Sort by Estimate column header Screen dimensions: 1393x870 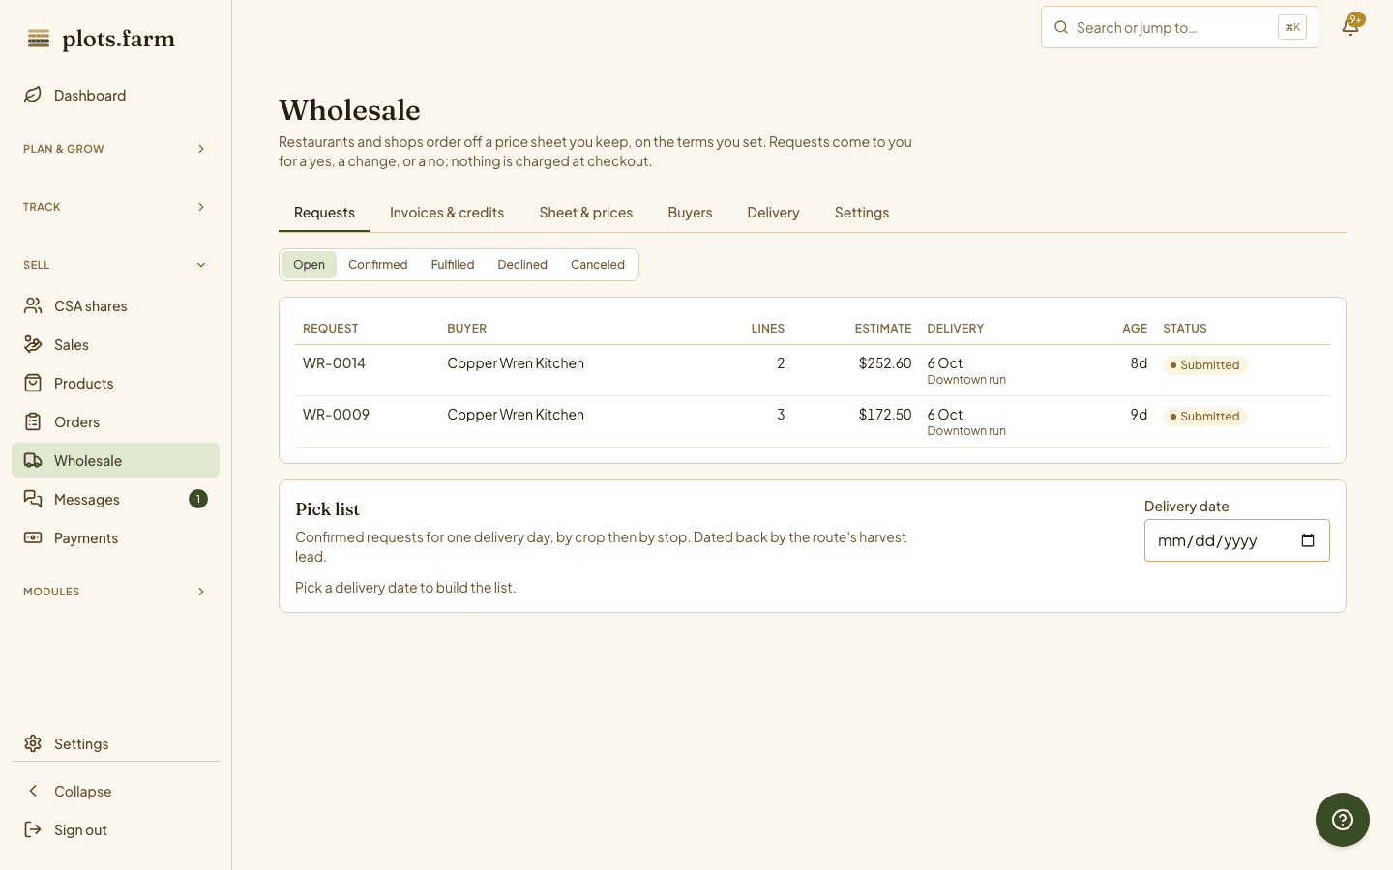click(883, 329)
